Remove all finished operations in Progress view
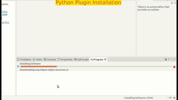Viewport: 178px width, 100px height. [x=166, y=59]
